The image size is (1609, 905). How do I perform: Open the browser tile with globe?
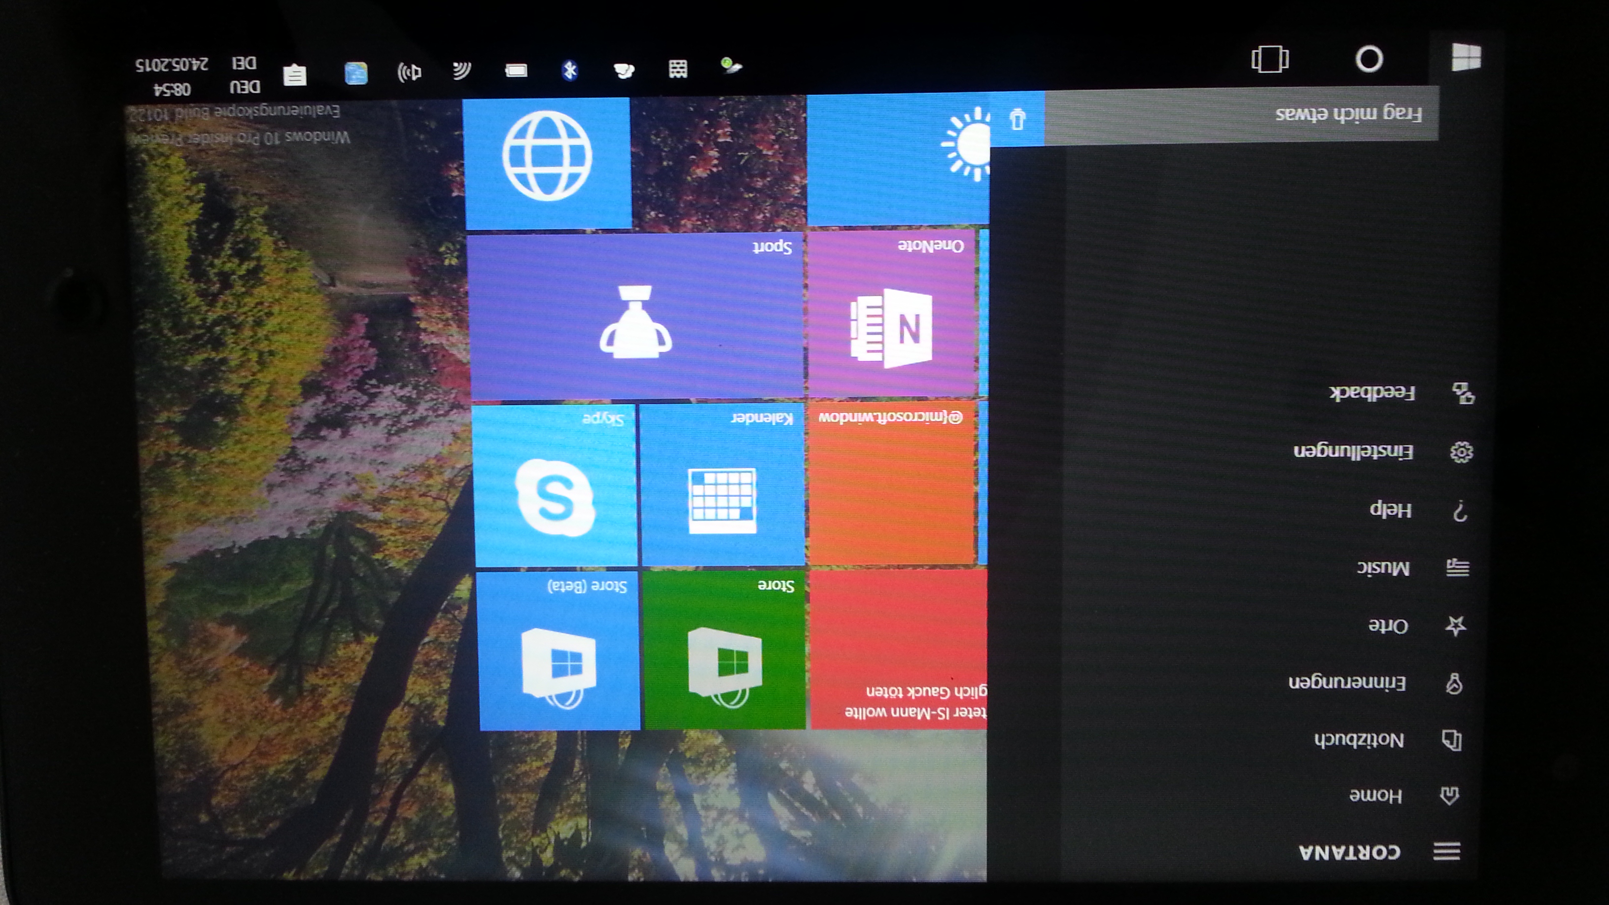coord(547,164)
